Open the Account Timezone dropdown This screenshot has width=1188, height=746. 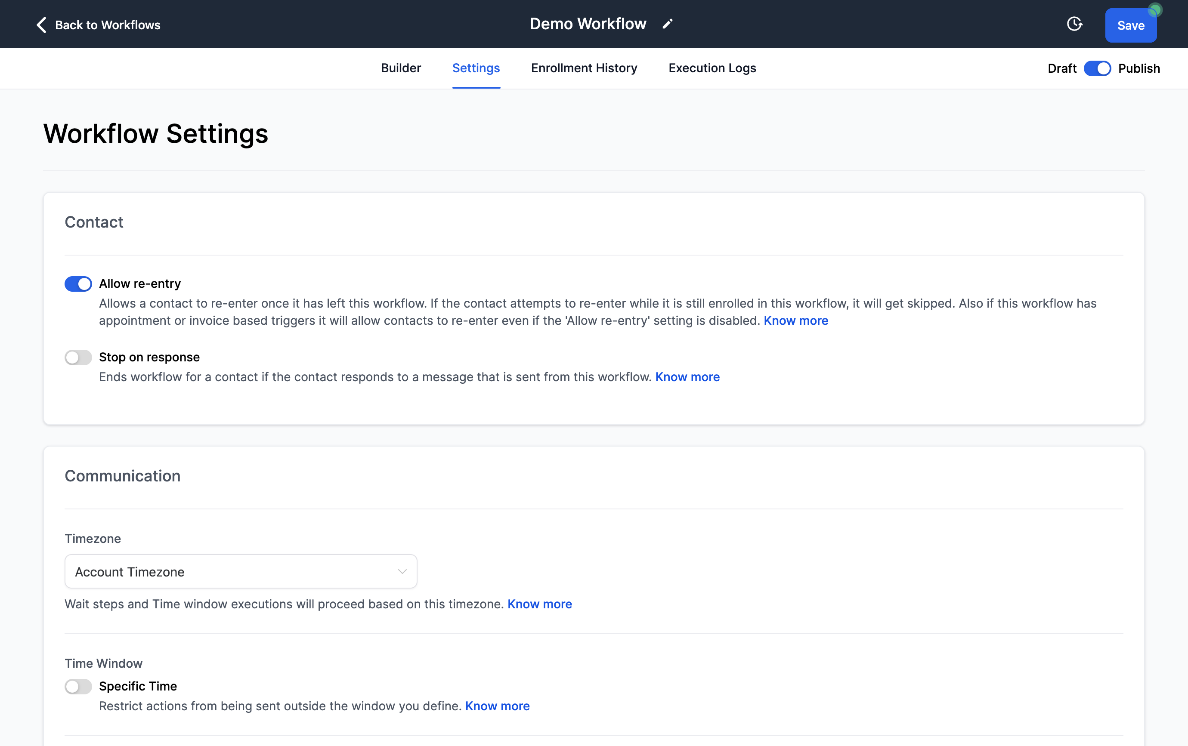241,571
